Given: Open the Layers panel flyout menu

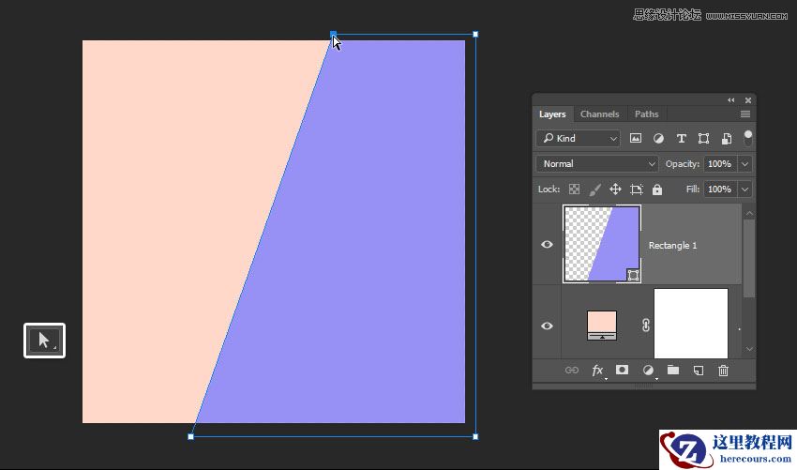Looking at the screenshot, I should pyautogui.click(x=745, y=114).
